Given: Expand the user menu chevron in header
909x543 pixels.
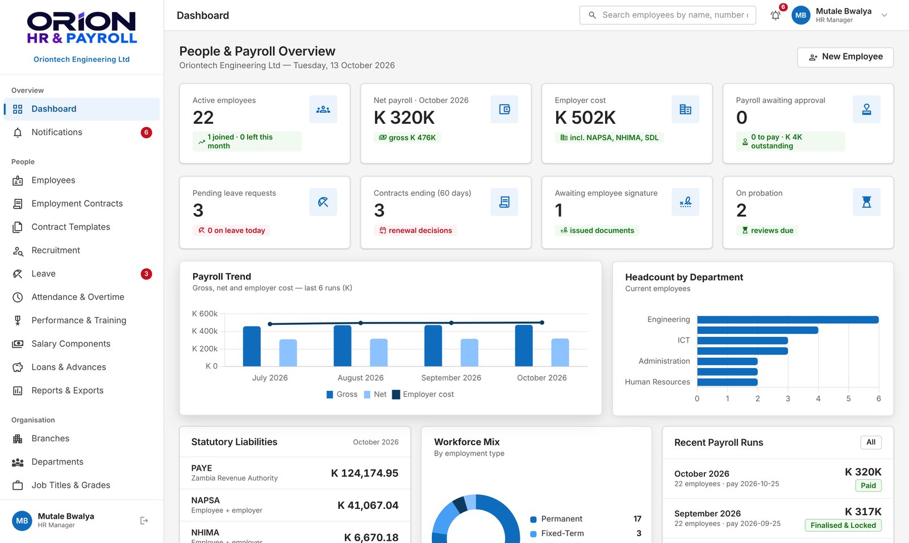Looking at the screenshot, I should (x=884, y=15).
